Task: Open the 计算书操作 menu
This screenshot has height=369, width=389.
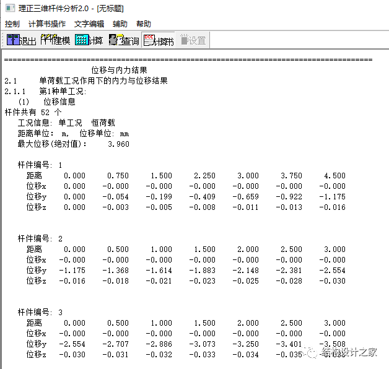Action: [x=47, y=24]
